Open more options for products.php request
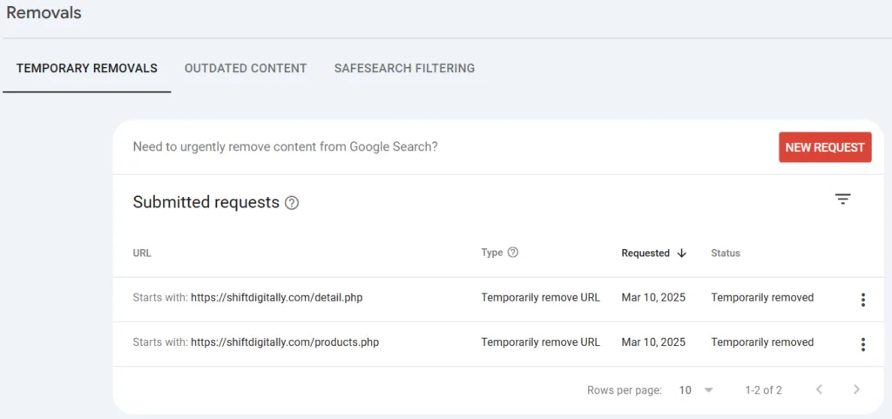 (862, 344)
